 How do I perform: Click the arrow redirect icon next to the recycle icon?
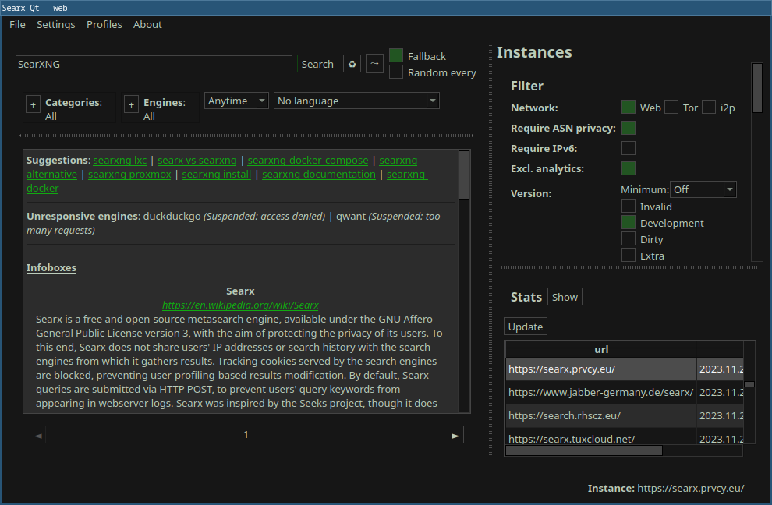374,64
